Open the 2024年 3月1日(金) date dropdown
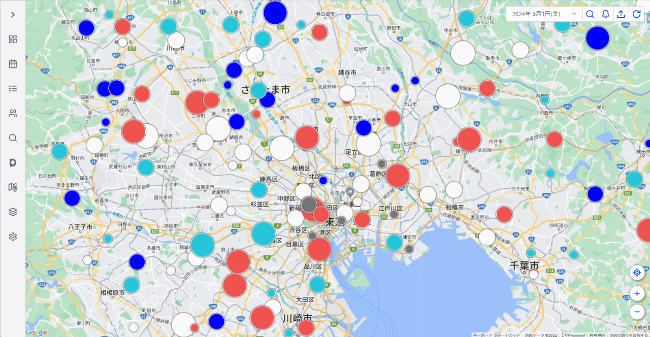 [x=544, y=14]
